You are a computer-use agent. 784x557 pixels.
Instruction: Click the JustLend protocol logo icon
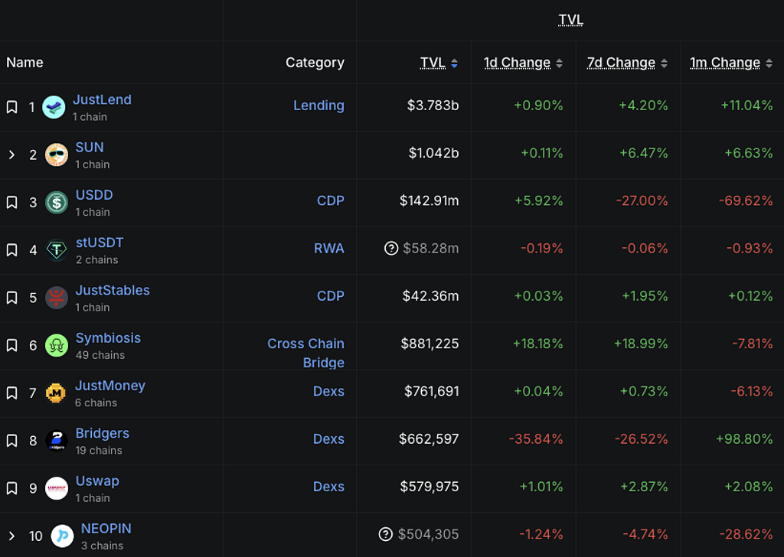(x=54, y=107)
